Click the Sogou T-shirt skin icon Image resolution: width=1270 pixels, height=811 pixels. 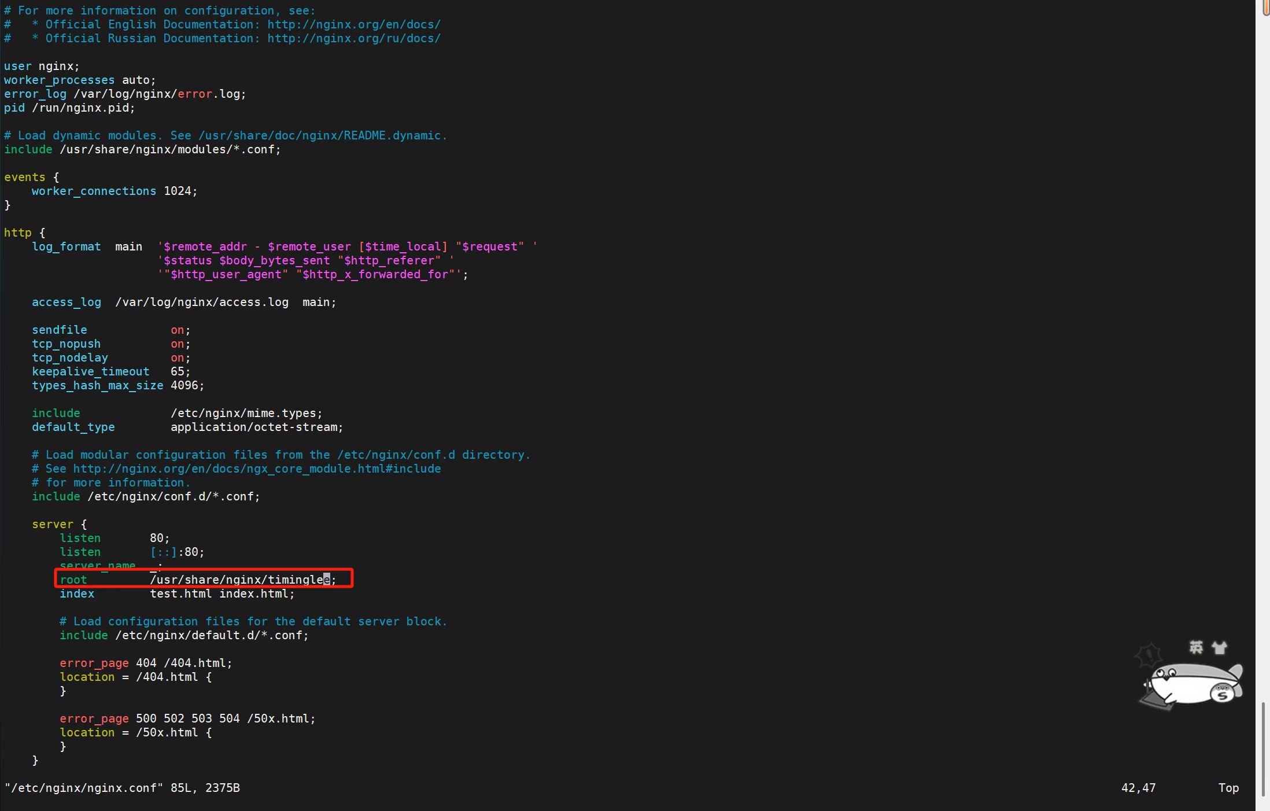tap(1219, 648)
